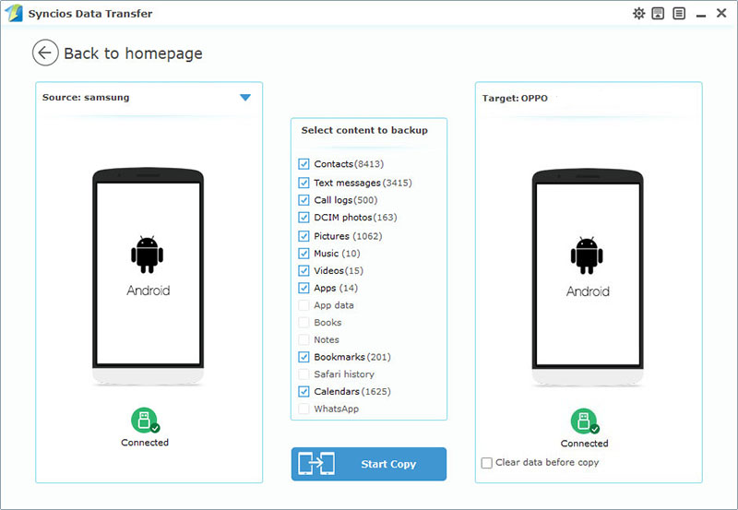Click the source Android robot icon
Viewport: 738px width, 510px height.
pyautogui.click(x=148, y=255)
